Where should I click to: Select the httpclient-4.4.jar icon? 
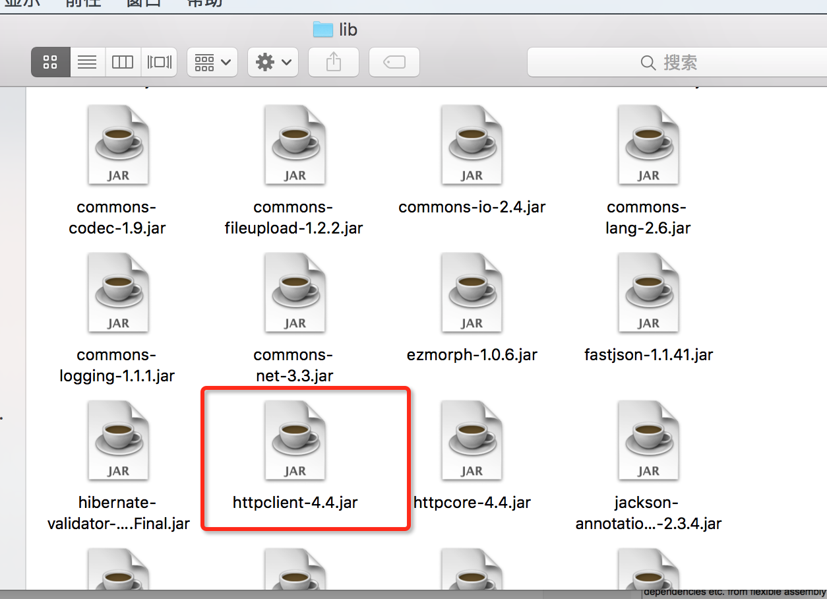click(295, 441)
